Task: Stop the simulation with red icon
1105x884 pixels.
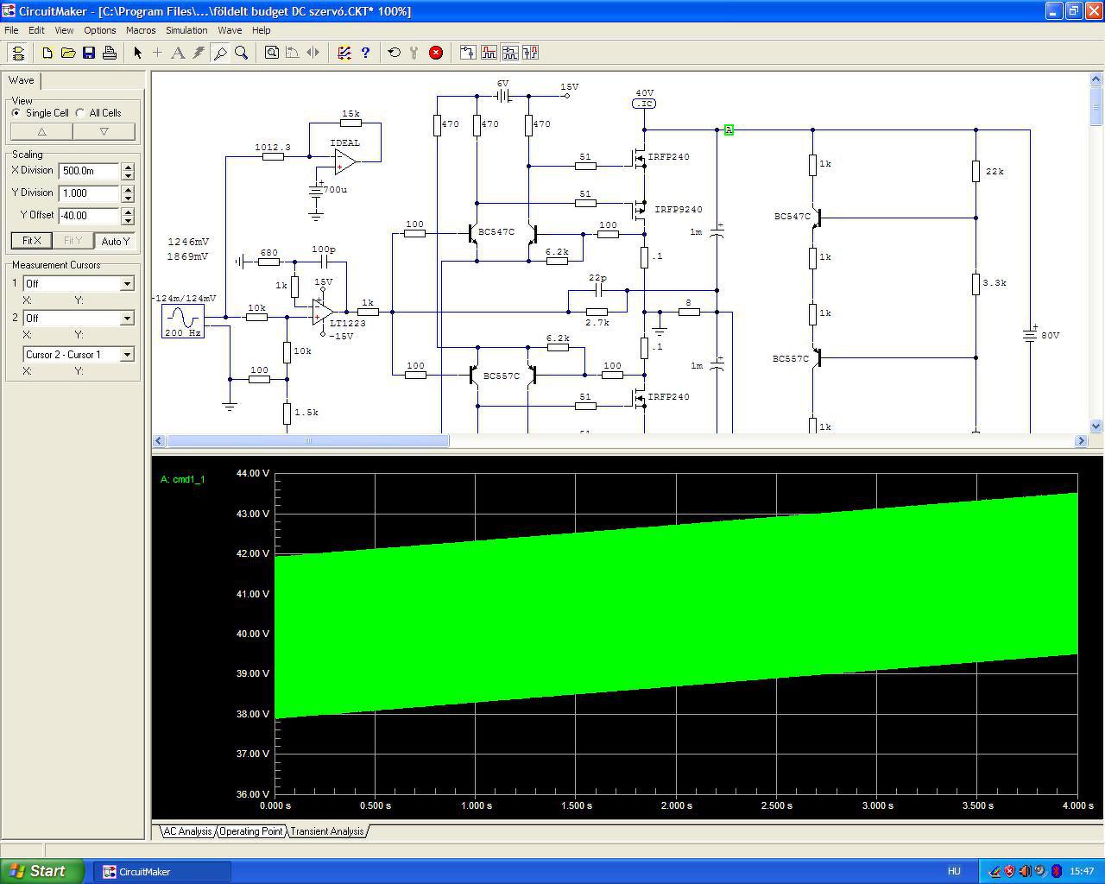Action: [x=436, y=53]
